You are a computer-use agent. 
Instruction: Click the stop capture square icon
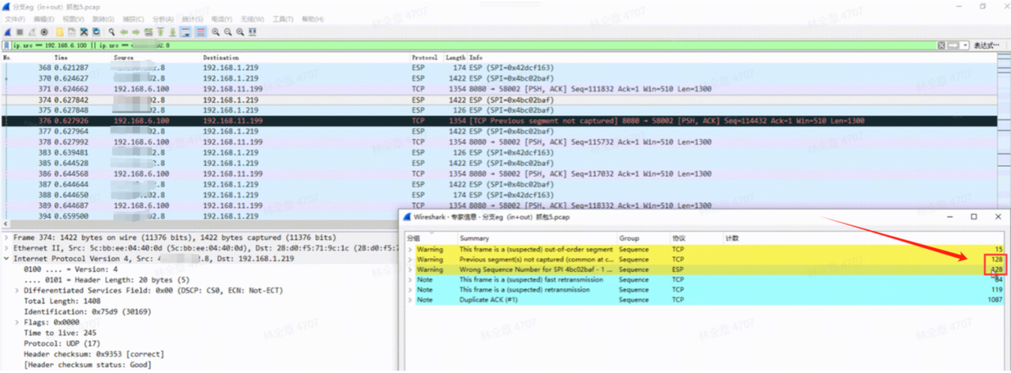(20, 32)
